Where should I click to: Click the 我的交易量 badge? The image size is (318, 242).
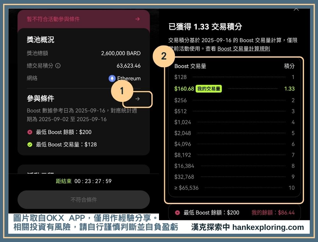209,89
